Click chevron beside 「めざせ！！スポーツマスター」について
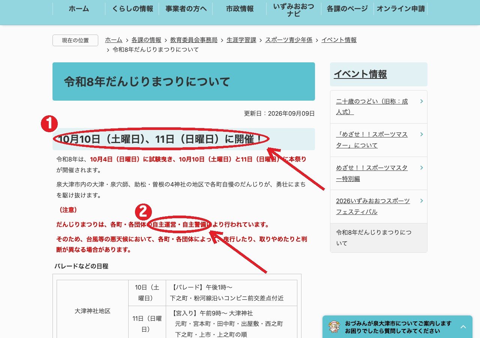Viewport: 480px width, 338px height. click(422, 134)
